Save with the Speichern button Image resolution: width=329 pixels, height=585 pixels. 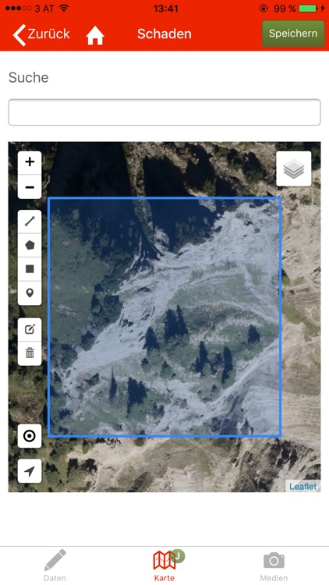coord(293,34)
